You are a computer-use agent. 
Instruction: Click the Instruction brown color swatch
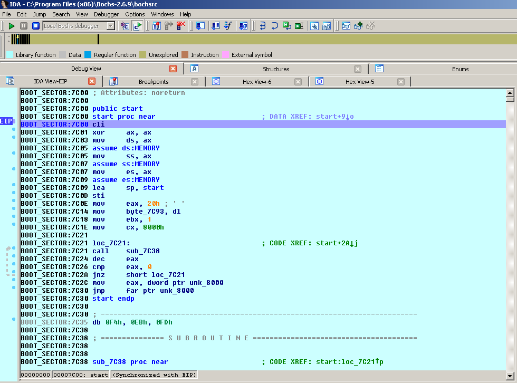185,55
